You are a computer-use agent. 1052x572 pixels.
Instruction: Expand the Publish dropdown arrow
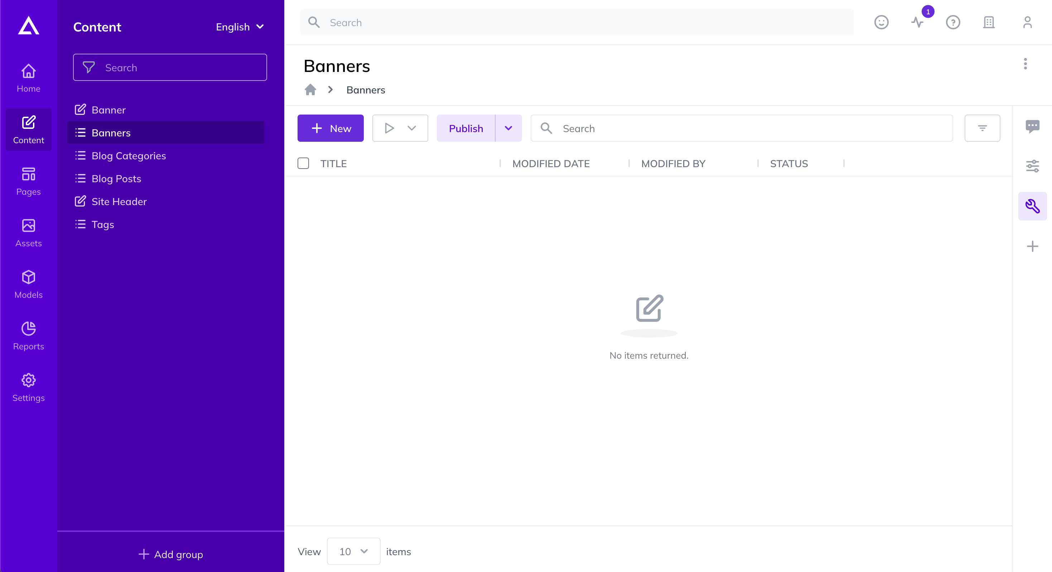point(508,128)
